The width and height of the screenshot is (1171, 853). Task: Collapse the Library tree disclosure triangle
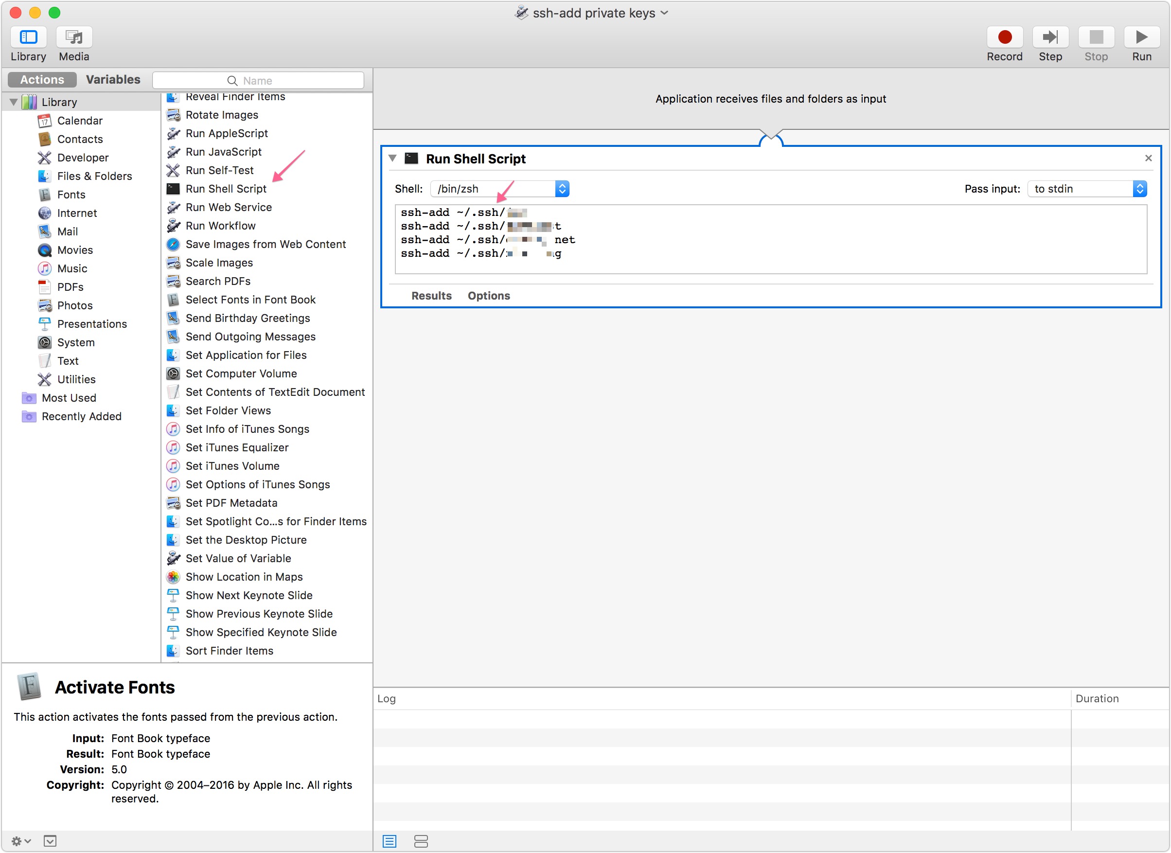pos(14,102)
